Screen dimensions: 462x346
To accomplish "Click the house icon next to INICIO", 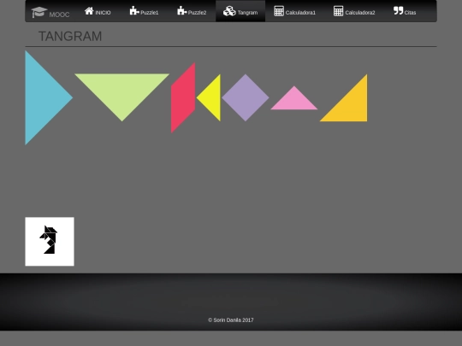I will 89,11.
